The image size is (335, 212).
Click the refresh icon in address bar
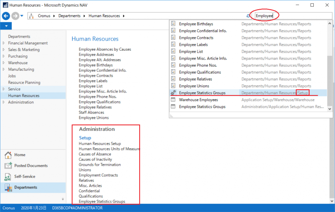[x=248, y=16]
